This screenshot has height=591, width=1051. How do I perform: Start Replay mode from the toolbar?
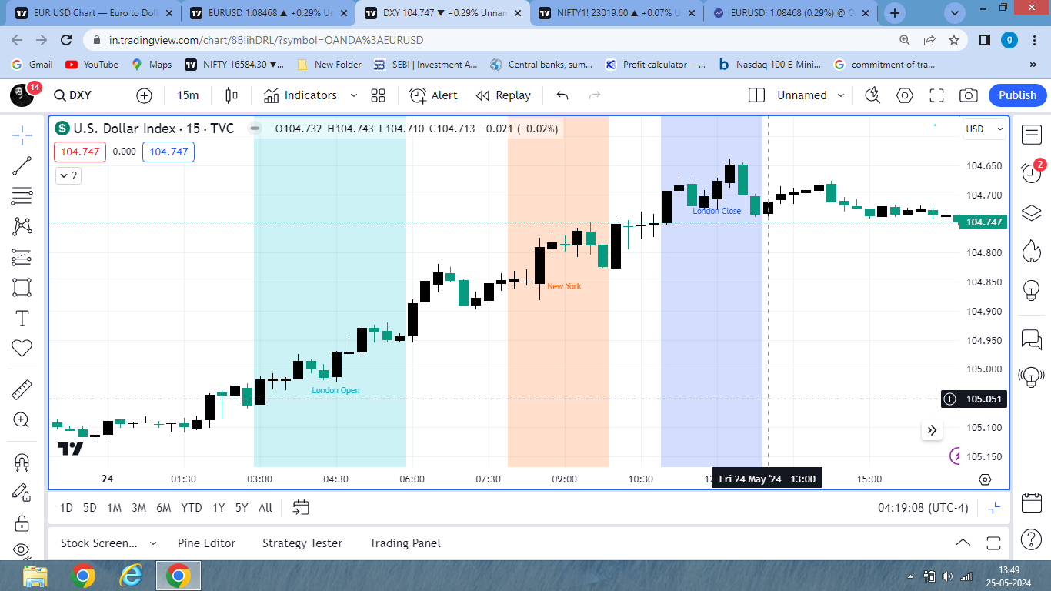pos(503,95)
